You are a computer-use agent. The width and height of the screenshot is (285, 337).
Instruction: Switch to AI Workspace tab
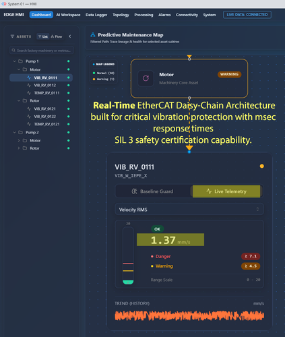point(68,15)
